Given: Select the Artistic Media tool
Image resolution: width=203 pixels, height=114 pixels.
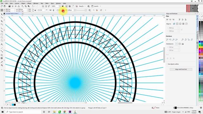Looking at the screenshot, I should 2,31.
